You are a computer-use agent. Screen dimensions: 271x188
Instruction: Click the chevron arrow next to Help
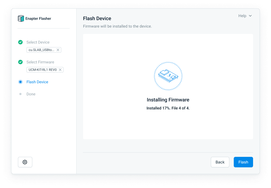point(250,16)
